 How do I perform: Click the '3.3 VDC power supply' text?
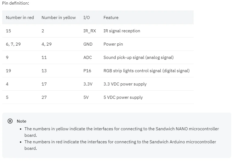125,84
